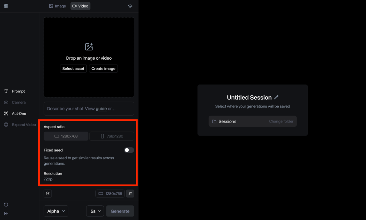Collapse the sidebar with arrow icon
Screen dimensions: 366x220
click(x=6, y=214)
